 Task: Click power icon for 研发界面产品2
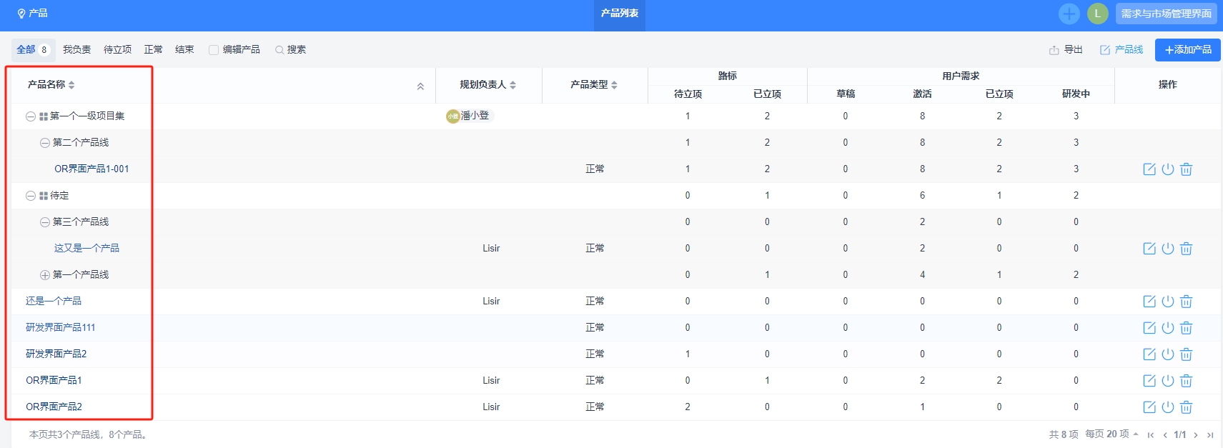(1168, 354)
